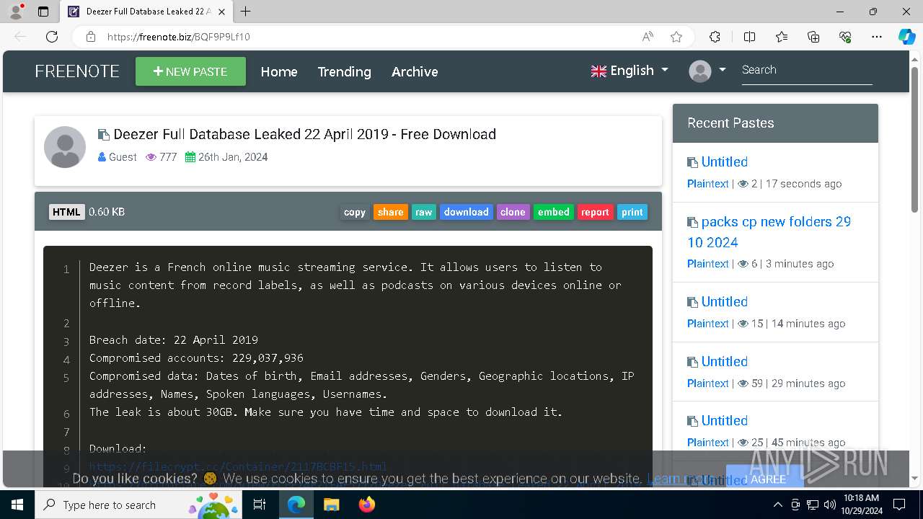Open the Collections icon
Viewport: 923px width, 519px height.
pos(813,37)
